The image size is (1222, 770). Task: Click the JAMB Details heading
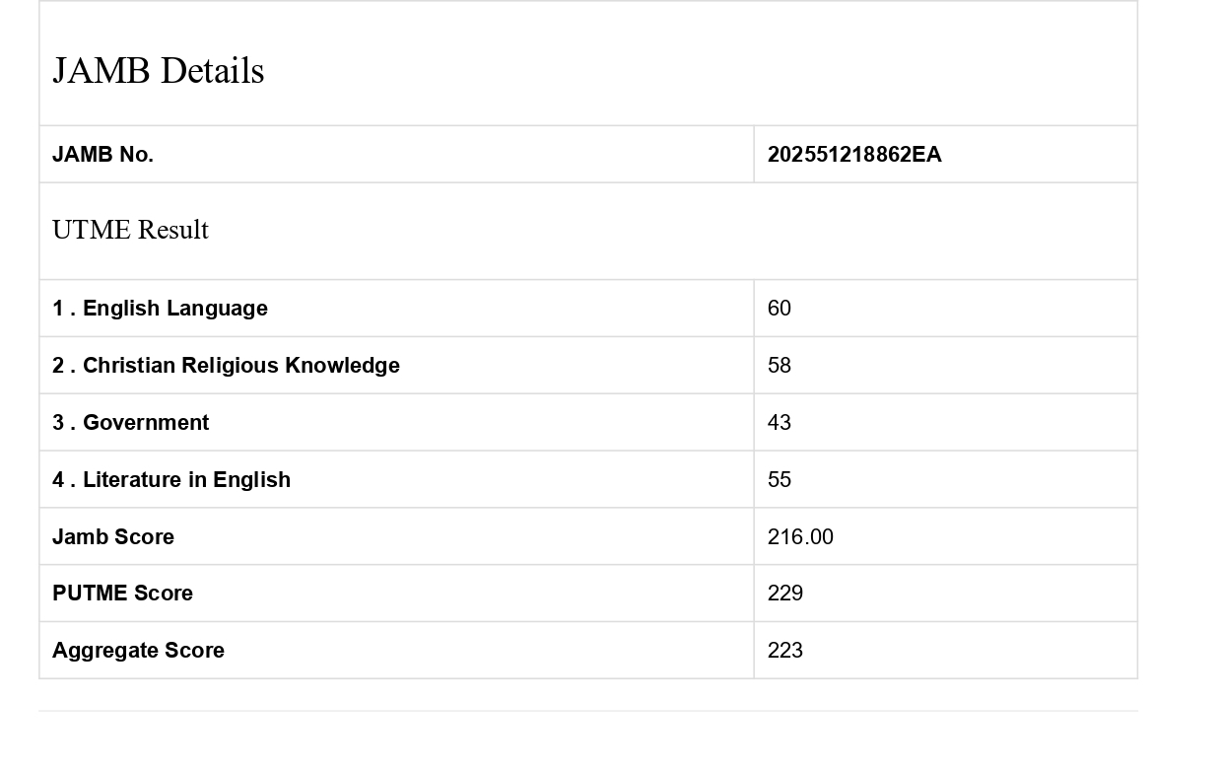click(x=158, y=71)
